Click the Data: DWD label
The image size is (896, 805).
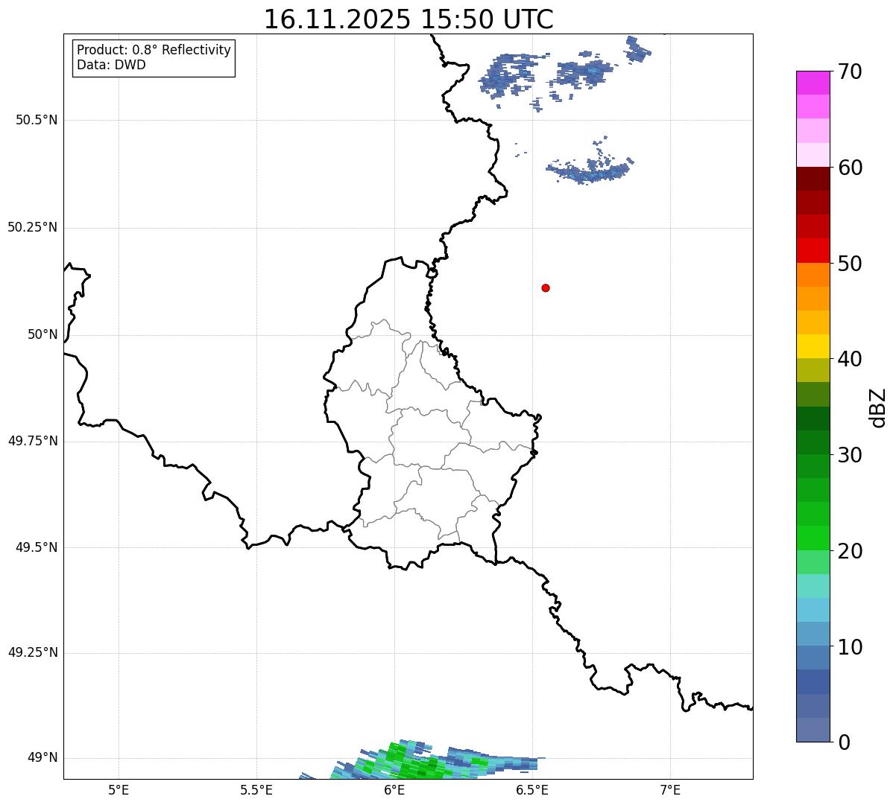pyautogui.click(x=111, y=65)
